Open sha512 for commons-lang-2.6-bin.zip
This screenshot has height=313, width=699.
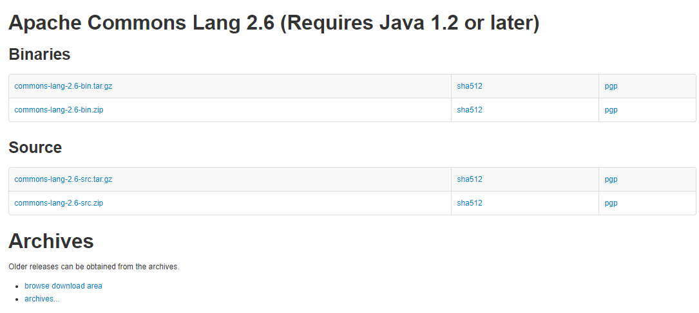(x=470, y=110)
